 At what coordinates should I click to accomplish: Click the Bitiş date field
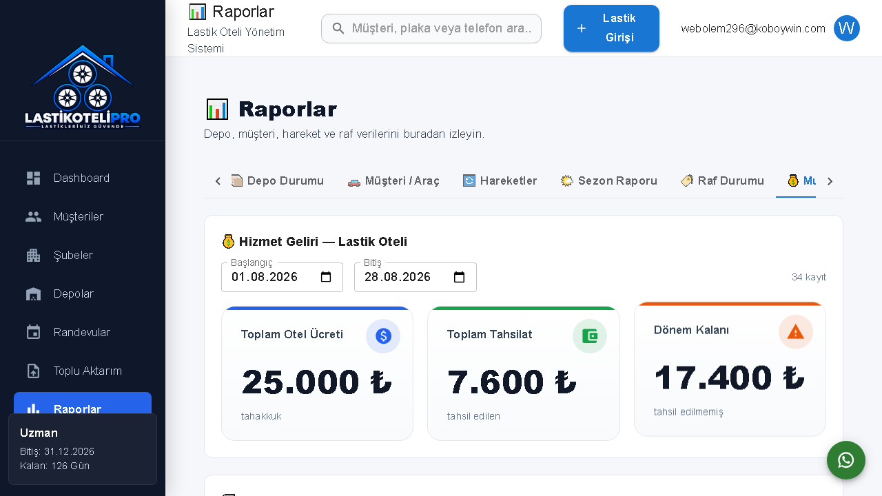416,277
